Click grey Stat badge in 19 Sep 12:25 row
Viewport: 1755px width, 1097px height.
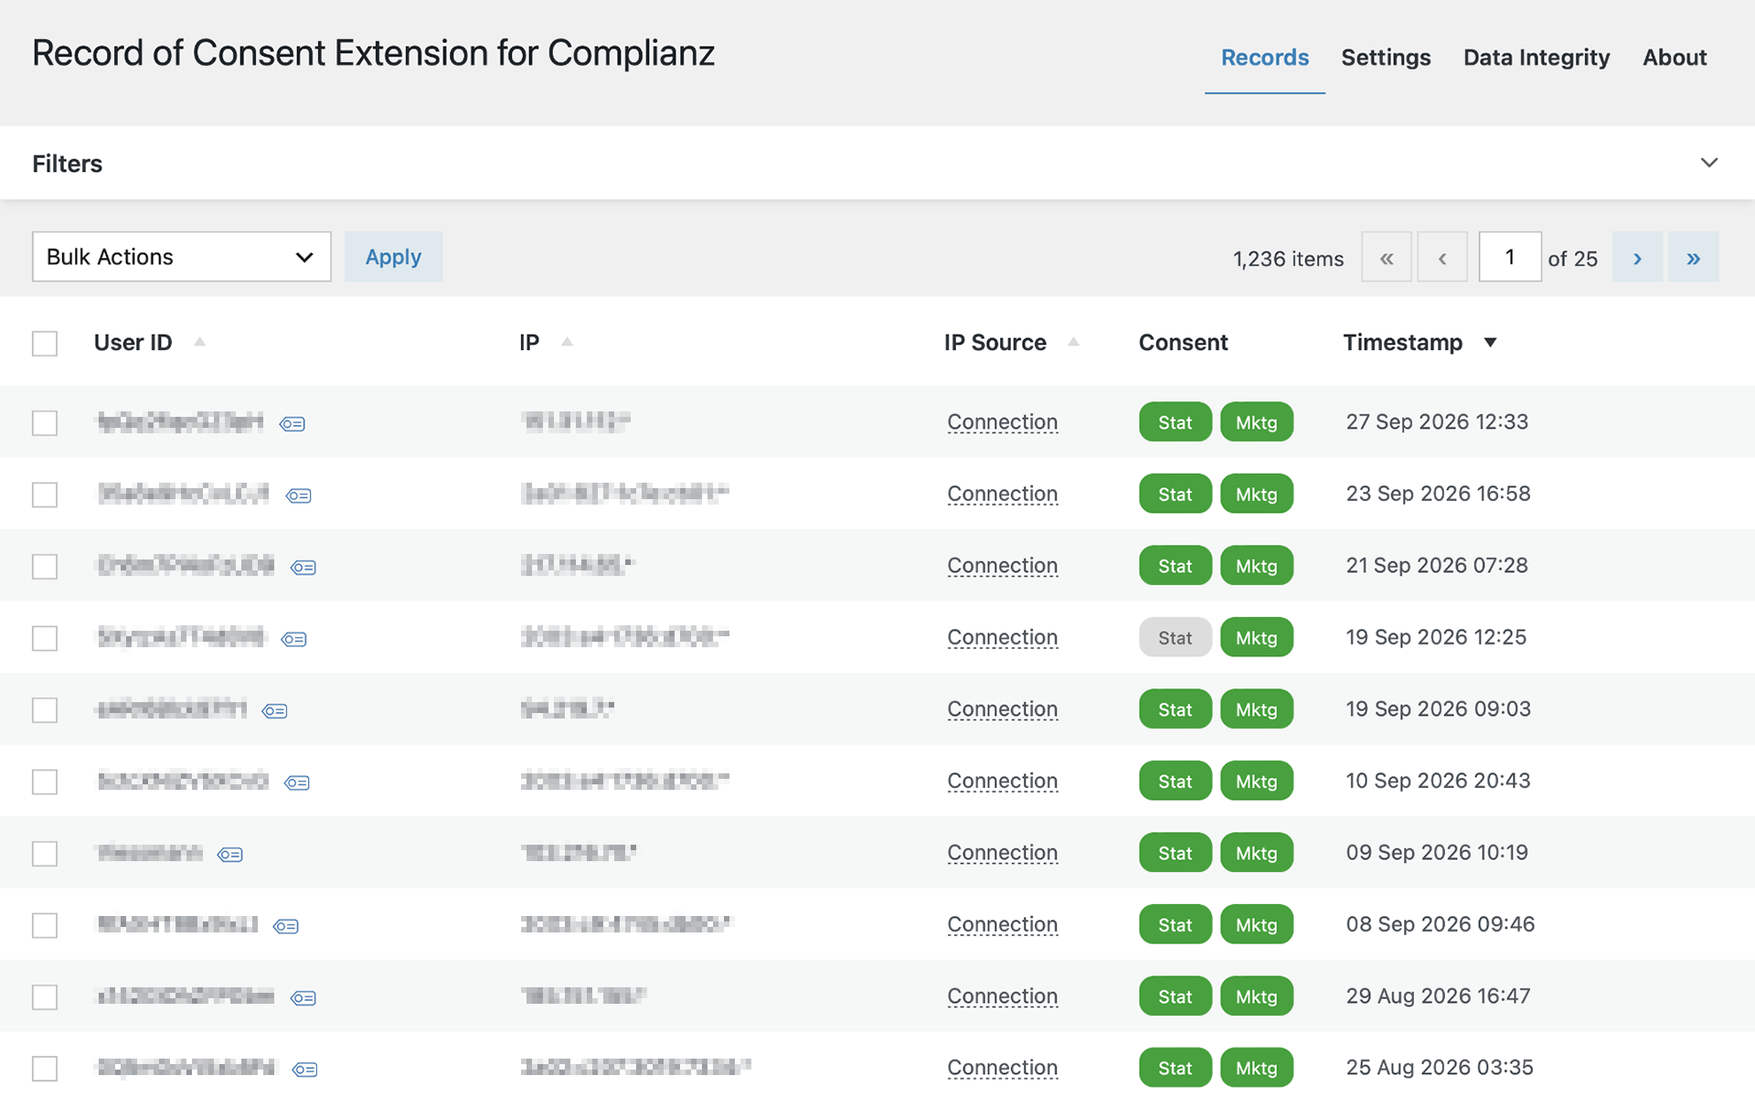click(1175, 637)
